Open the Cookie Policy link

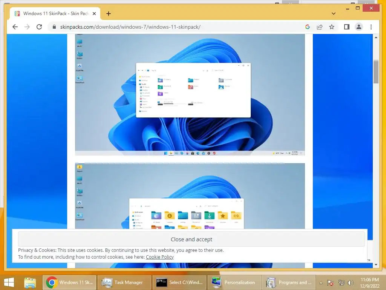pos(160,257)
